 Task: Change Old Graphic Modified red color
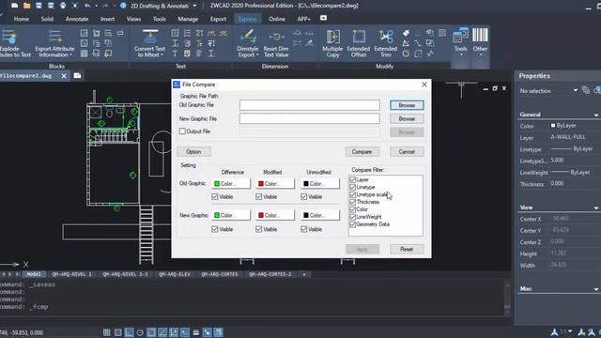[x=275, y=184]
